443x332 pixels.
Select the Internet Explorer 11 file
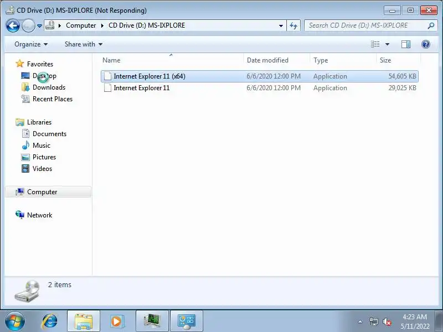[259, 88]
